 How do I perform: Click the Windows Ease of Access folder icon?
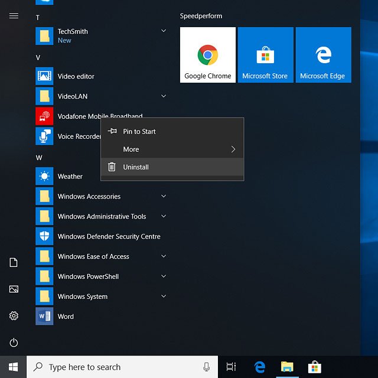[x=44, y=256]
